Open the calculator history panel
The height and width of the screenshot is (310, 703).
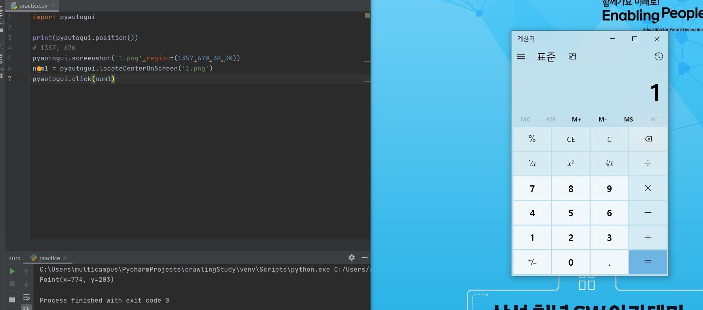click(659, 57)
